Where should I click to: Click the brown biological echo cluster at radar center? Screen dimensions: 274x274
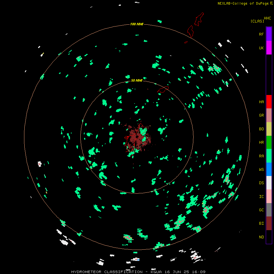[x=137, y=137]
